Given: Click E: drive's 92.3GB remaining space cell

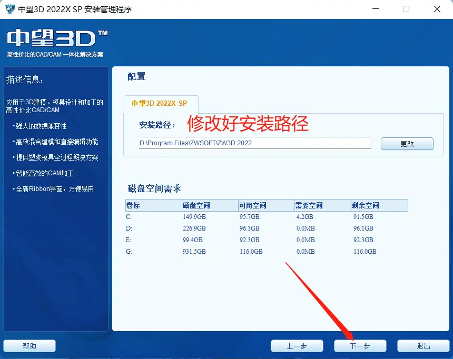Looking at the screenshot, I should tap(363, 240).
